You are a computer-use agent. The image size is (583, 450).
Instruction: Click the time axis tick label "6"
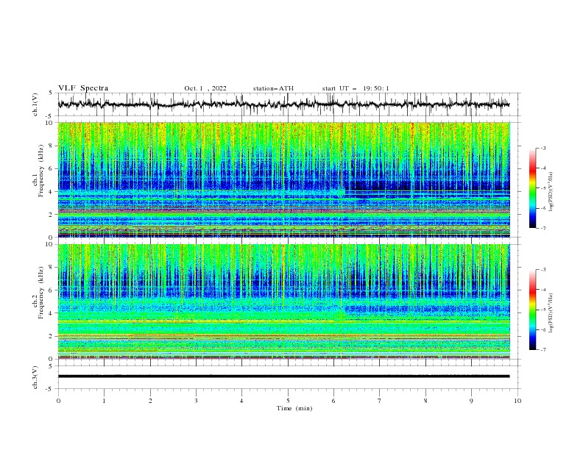tap(333, 401)
